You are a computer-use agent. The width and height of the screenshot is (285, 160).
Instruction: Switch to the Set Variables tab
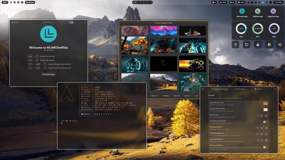pos(239,89)
